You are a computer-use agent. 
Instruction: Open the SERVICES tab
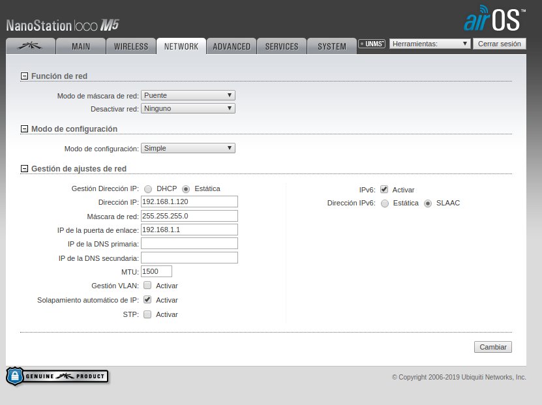coord(282,46)
